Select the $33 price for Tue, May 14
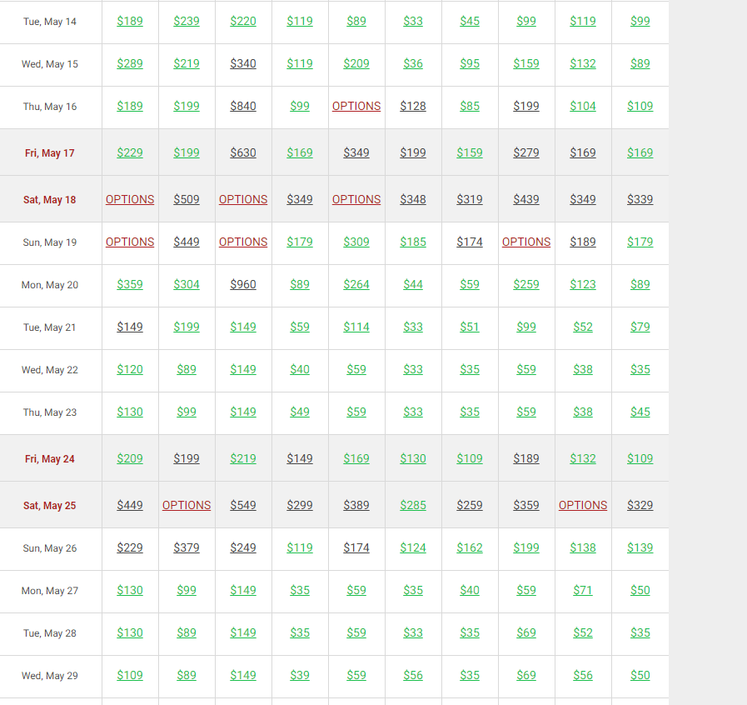This screenshot has width=747, height=705. (x=413, y=21)
